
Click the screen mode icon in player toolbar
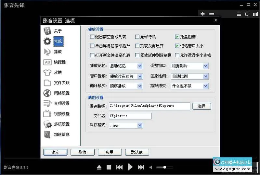click(x=247, y=14)
